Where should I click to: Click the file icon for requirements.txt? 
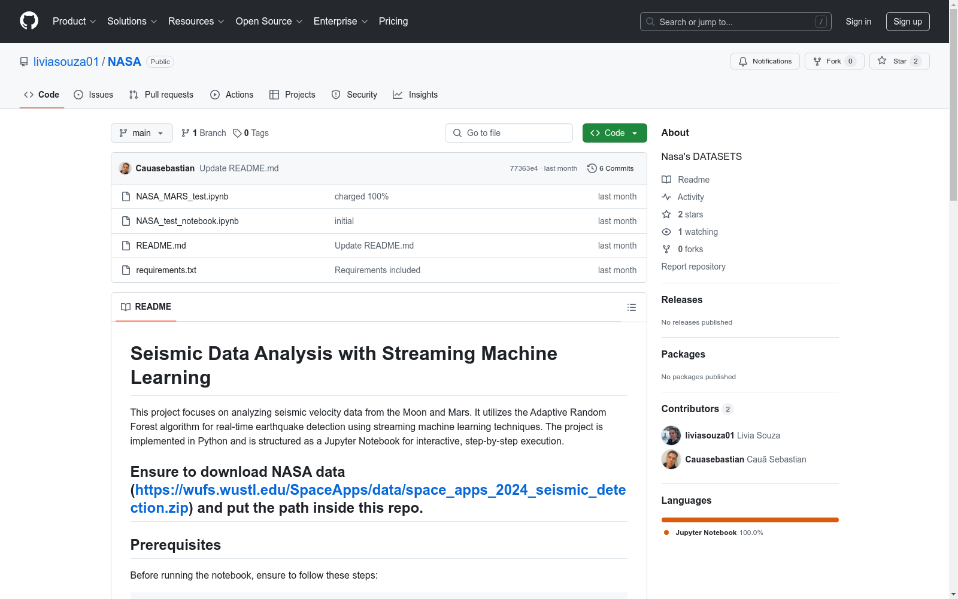pos(126,270)
